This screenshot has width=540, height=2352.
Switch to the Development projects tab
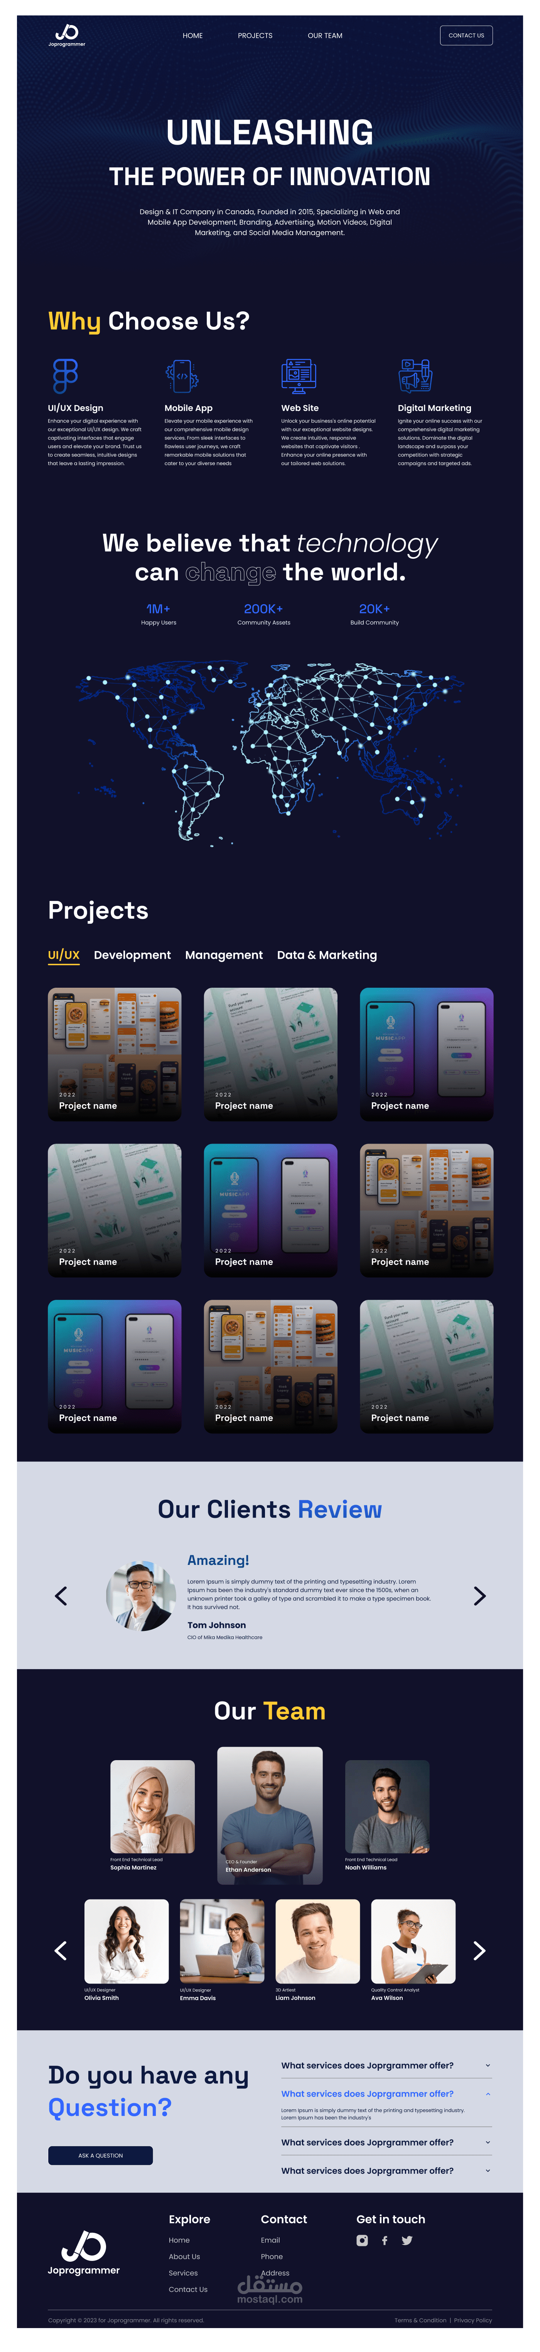pos(132,954)
